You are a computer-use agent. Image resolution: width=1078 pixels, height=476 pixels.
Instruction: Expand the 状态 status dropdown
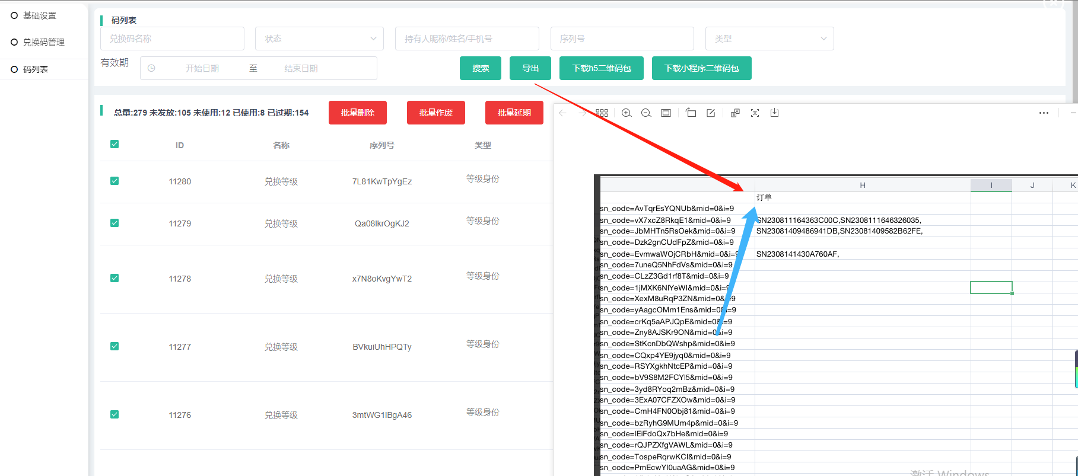click(x=319, y=39)
